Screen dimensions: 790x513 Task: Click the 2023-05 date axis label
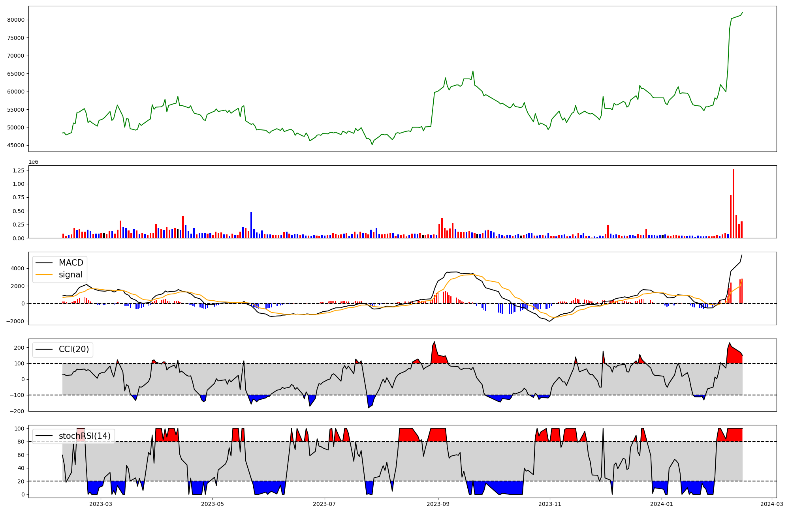pyautogui.click(x=213, y=504)
